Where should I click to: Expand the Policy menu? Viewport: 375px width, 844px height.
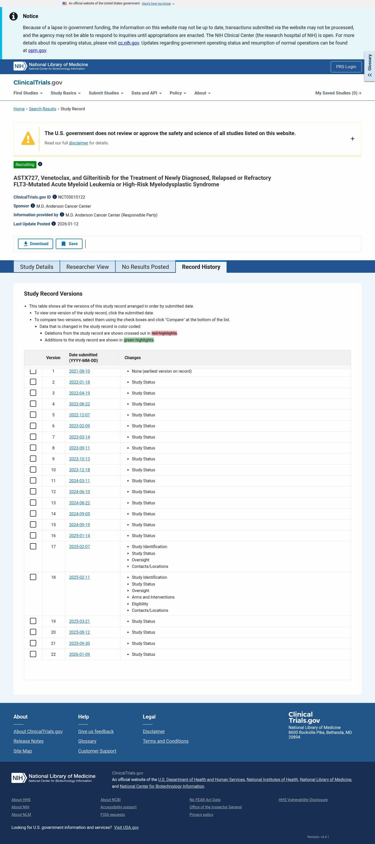(178, 93)
